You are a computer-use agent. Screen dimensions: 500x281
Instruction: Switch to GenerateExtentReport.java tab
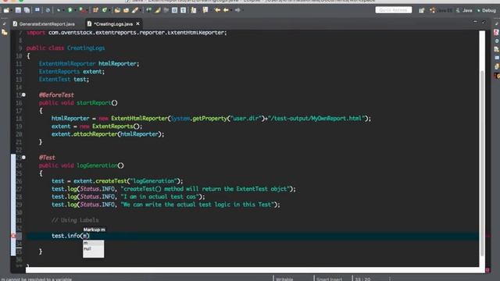click(x=44, y=24)
